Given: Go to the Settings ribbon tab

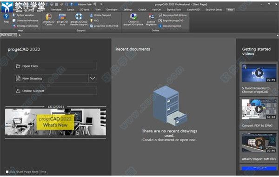Looking at the screenshot, I should [128, 10].
